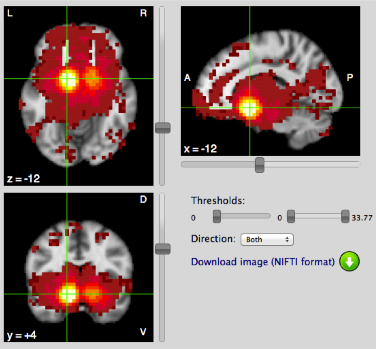Click the axial view's vertical z slider handle
This screenshot has height=349, width=376.
(x=162, y=128)
